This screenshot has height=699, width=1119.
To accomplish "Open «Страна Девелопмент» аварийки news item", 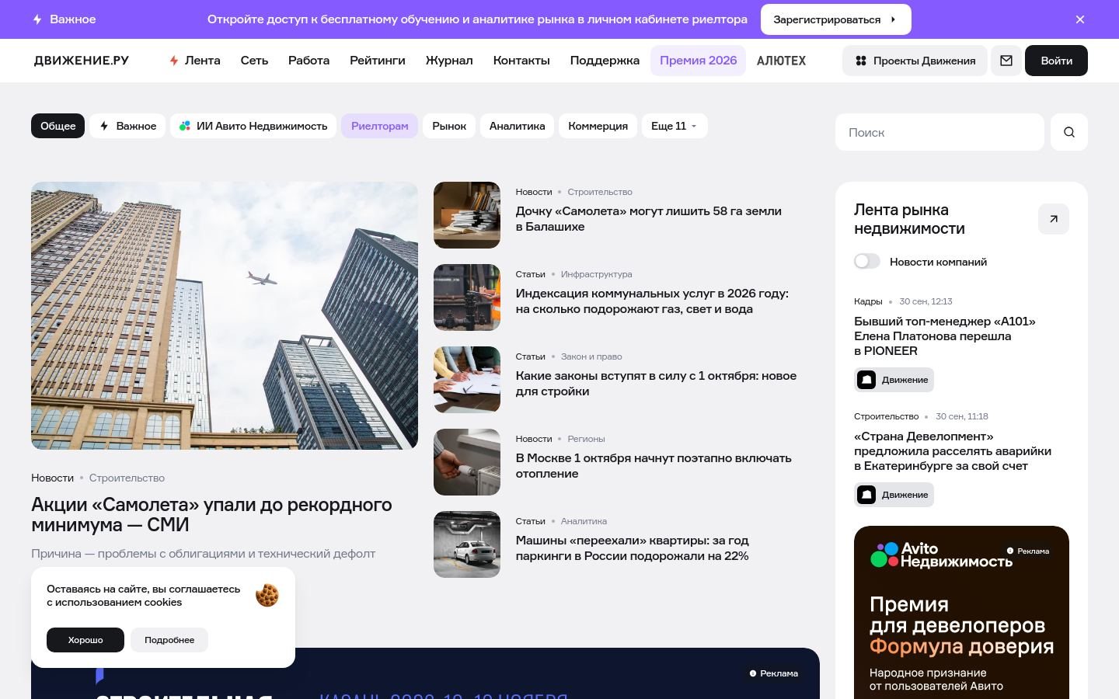I will (x=953, y=450).
